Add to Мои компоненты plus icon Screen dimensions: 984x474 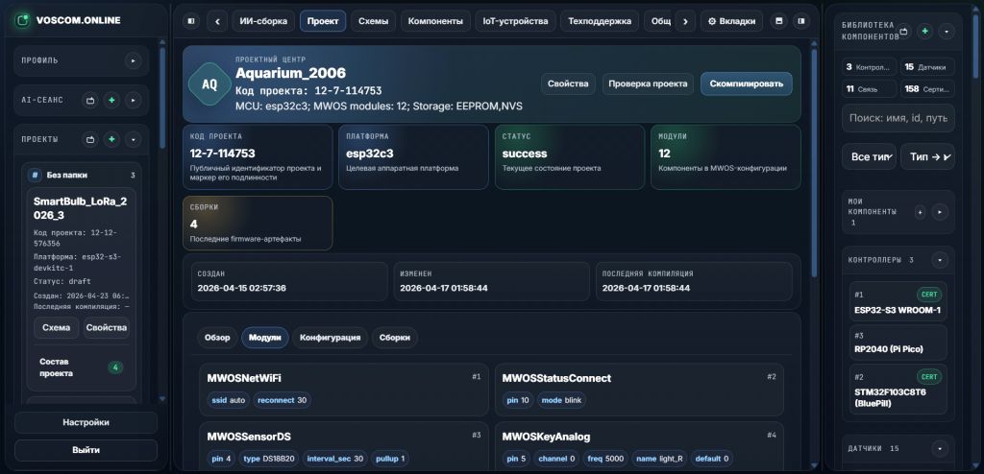(920, 212)
